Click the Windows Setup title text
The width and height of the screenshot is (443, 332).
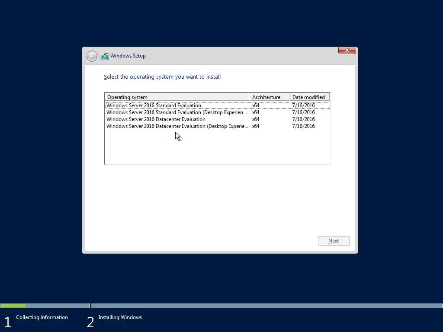click(128, 56)
